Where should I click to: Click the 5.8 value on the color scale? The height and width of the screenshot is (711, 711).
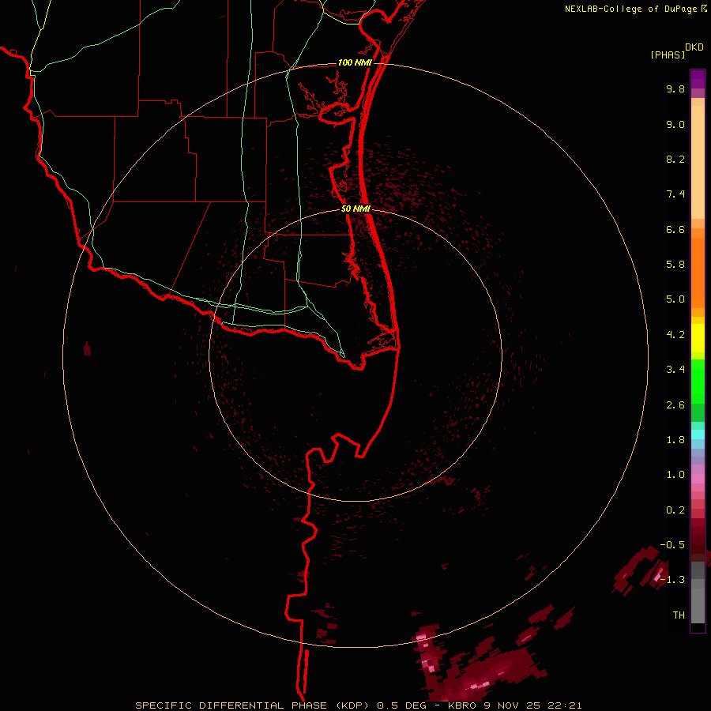click(675, 265)
